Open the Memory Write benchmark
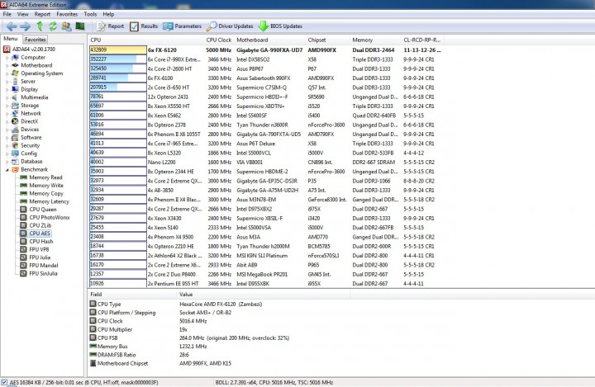This screenshot has height=387, width=595. [x=46, y=185]
